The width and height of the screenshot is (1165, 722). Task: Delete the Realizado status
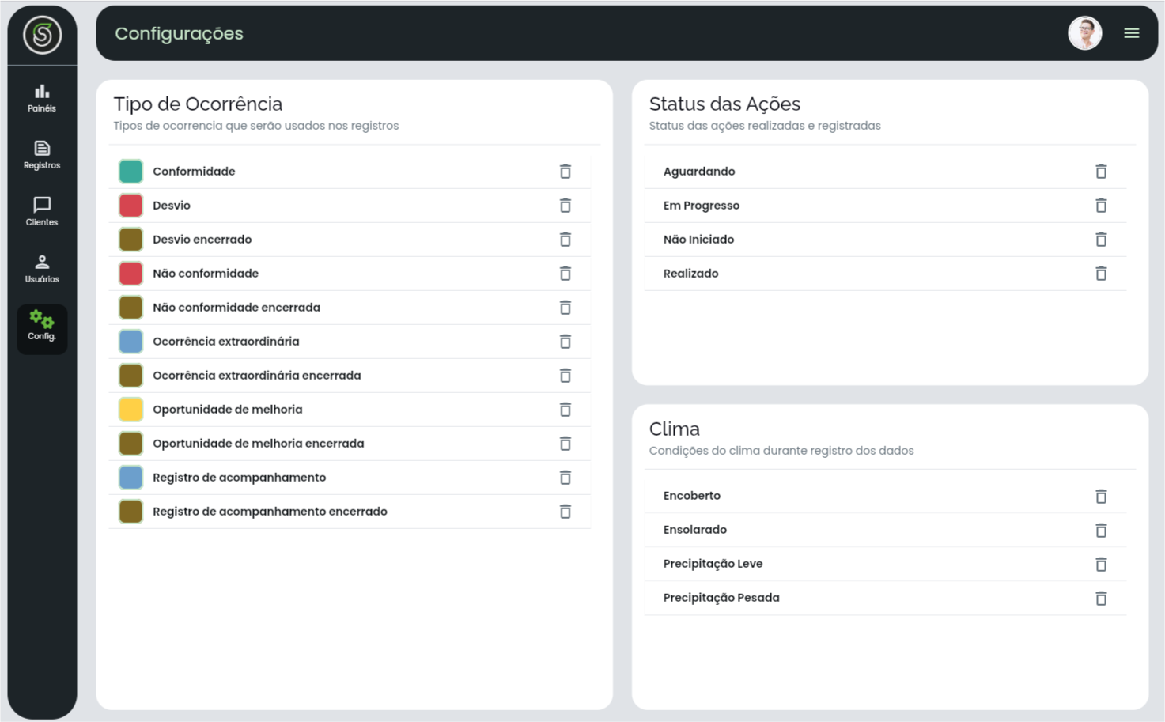point(1101,274)
